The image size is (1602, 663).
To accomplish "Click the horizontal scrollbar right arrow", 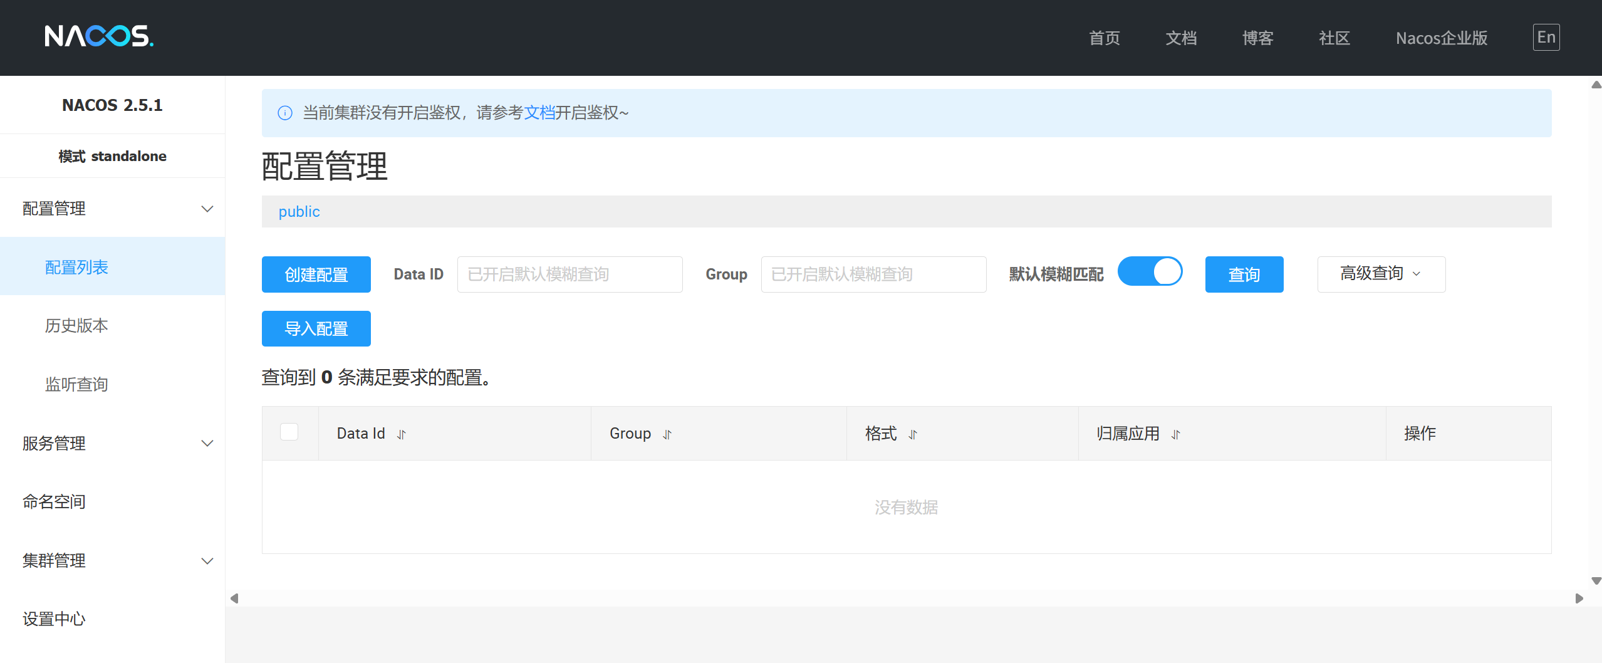I will (1579, 598).
